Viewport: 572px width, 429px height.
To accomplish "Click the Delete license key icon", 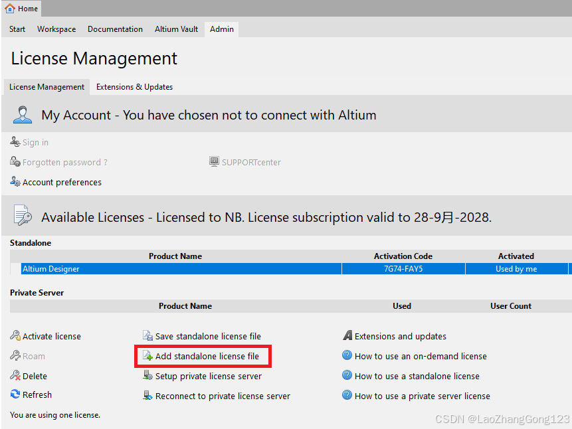I will (15, 375).
